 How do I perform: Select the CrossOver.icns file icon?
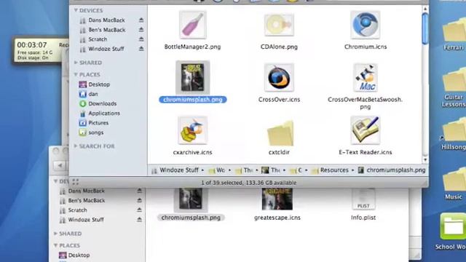279,78
